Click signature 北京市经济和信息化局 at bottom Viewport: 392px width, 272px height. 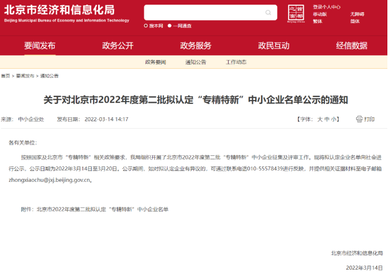pos(357,254)
